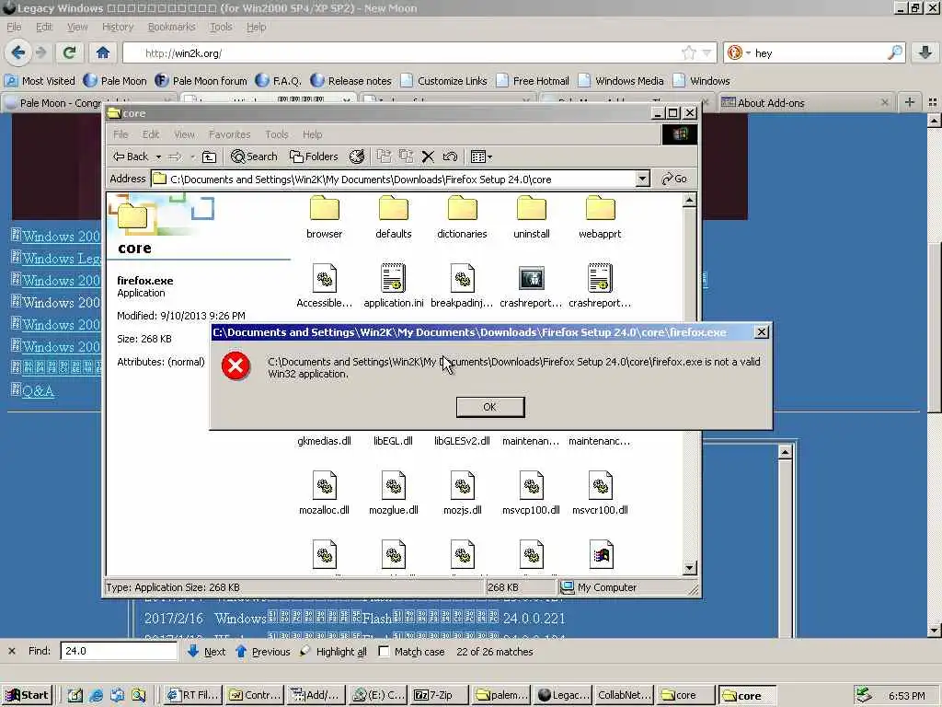Expand the Explorer address bar dropdown
The height and width of the screenshot is (707, 942).
642,179
